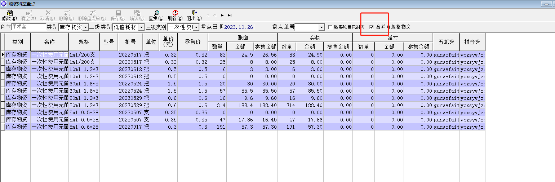Screen dimensions: 555x182
Task: Click the 取消 toolbar icon
Action: (x=48, y=13)
